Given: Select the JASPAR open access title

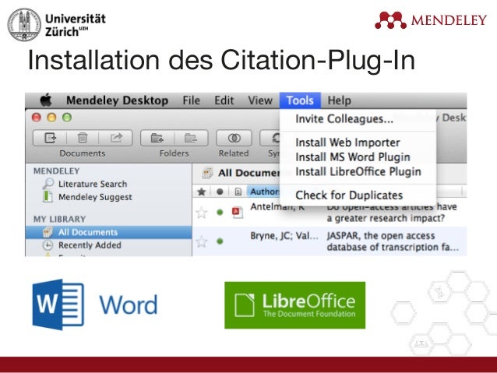Looking at the screenshot, I should coord(393,241).
